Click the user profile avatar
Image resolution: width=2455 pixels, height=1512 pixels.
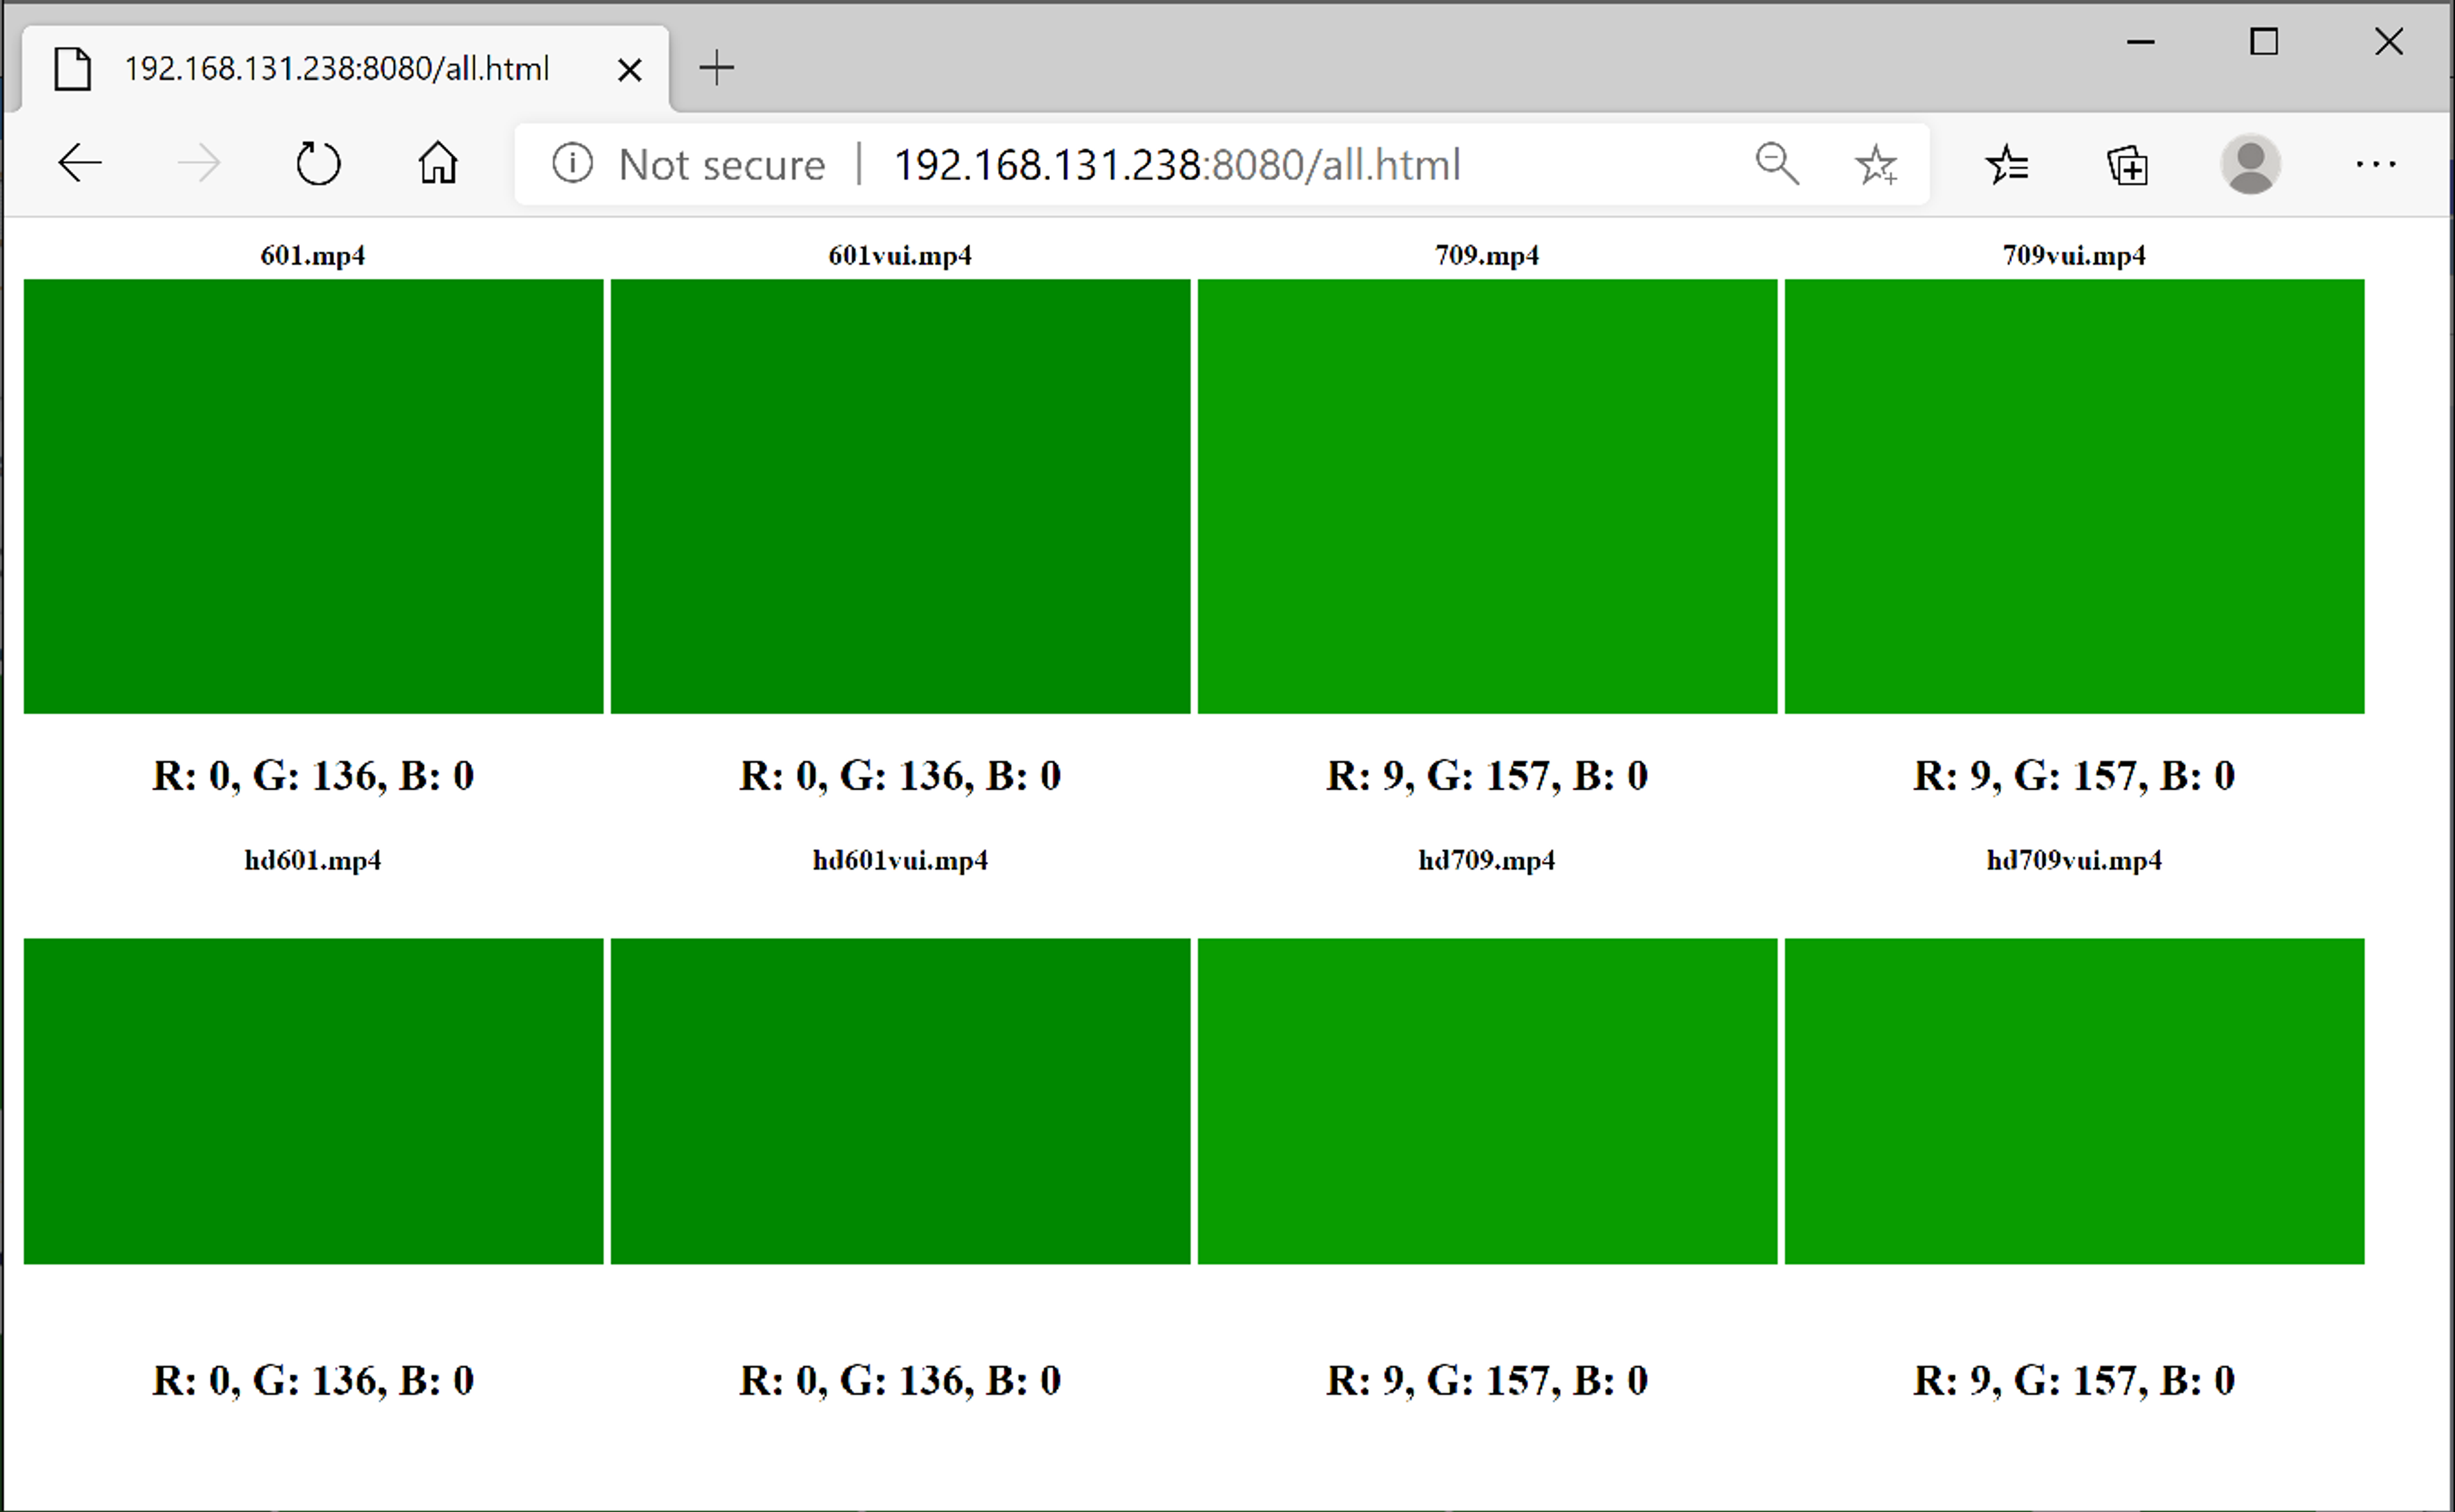coord(2250,164)
